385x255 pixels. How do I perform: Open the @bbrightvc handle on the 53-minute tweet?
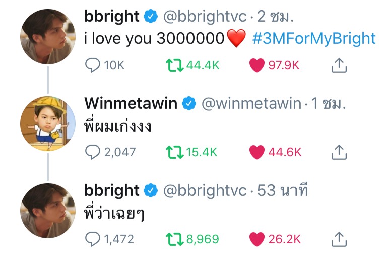point(205,190)
